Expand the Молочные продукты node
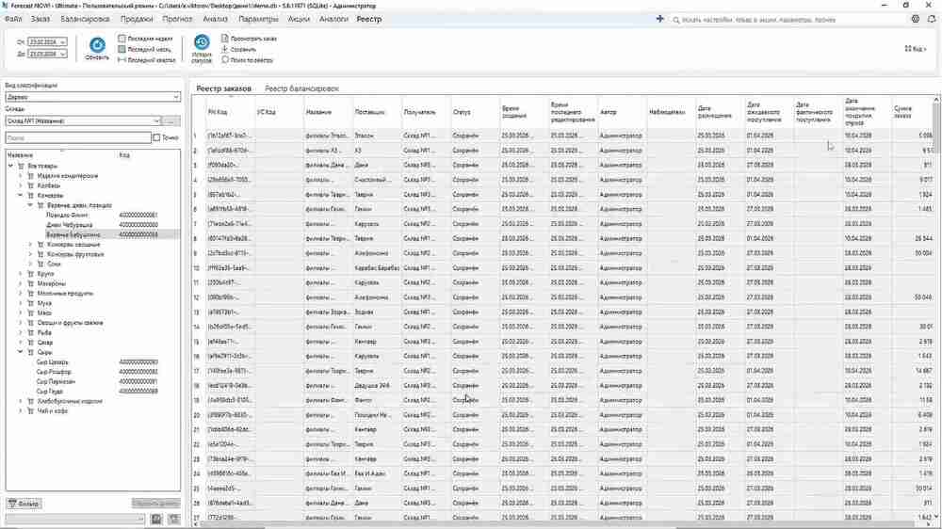942x529 pixels. [21, 294]
